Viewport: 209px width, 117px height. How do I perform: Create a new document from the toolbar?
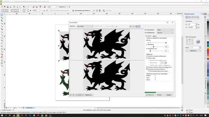point(2,7)
